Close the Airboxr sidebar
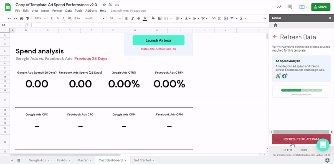334x164 pixels. 330,18
